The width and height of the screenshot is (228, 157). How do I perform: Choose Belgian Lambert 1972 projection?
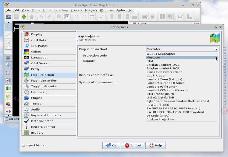point(182,65)
